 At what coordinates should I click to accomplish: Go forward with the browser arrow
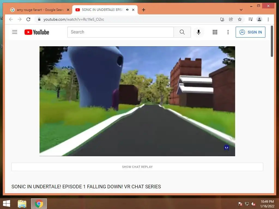click(x=20, y=19)
